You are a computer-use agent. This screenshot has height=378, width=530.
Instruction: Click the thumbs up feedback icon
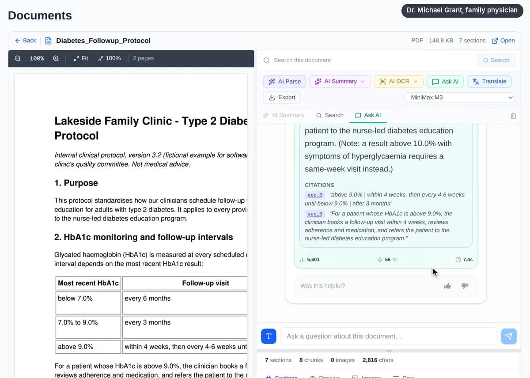447,286
